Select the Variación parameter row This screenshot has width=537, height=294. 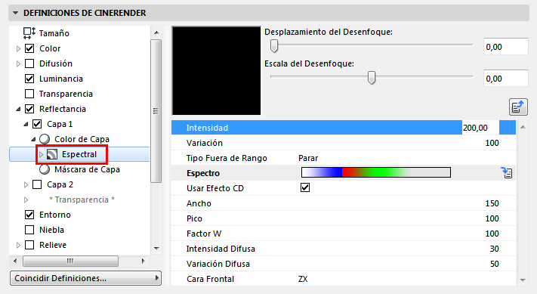coord(344,143)
